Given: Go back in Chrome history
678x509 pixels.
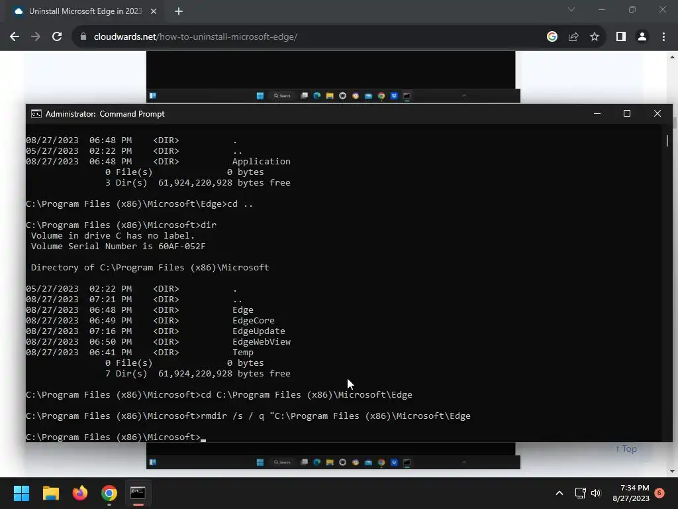Looking at the screenshot, I should point(15,37).
